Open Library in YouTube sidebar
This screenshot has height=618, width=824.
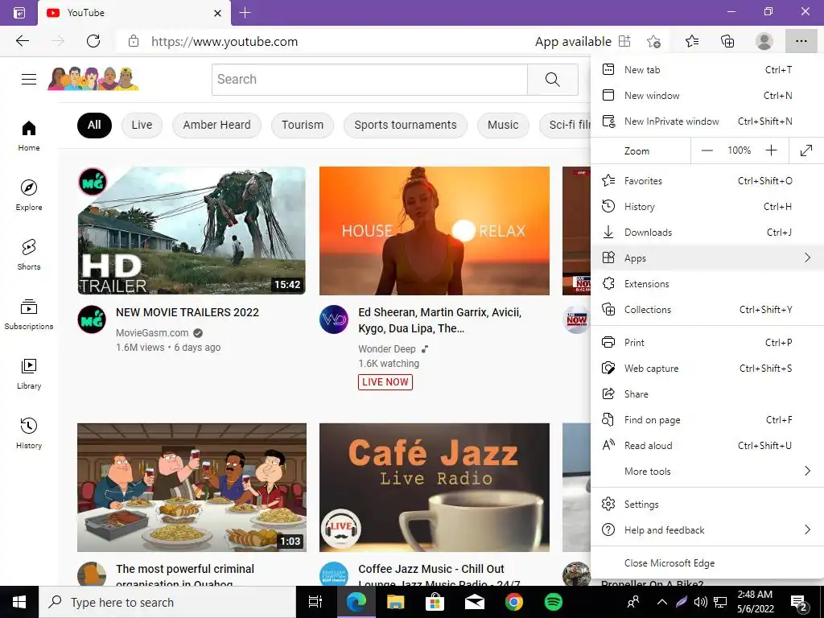29,373
